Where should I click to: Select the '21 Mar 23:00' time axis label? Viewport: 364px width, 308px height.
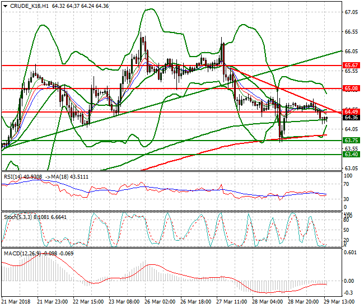[53, 302]
